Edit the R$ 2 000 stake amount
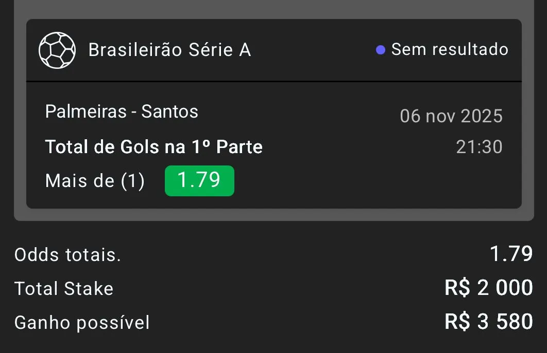The image size is (547, 353). pyautogui.click(x=488, y=288)
